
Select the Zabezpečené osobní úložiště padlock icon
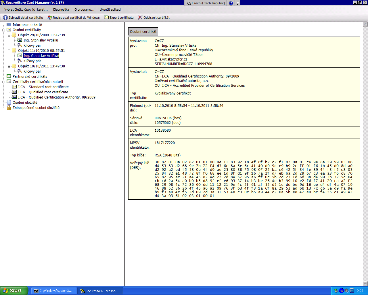(x=9, y=107)
